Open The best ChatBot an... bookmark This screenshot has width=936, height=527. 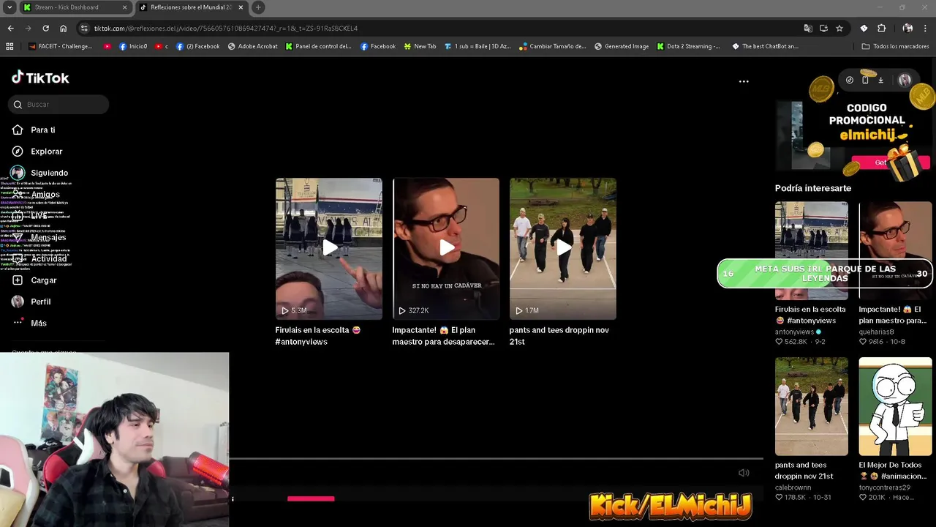click(765, 46)
